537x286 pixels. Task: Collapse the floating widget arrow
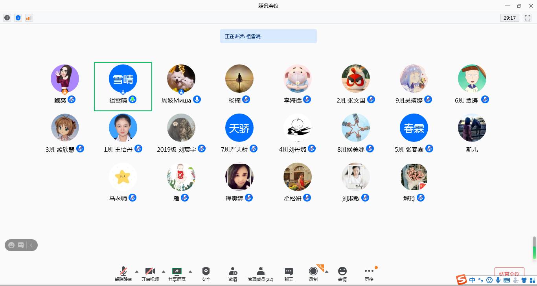(31, 245)
